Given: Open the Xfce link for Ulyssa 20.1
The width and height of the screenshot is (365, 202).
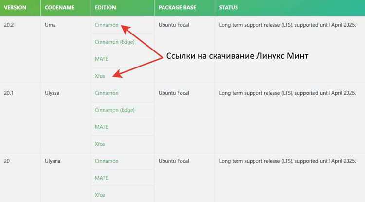Looking at the screenshot, I should [x=100, y=144].
